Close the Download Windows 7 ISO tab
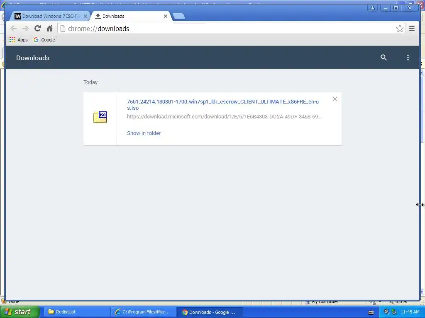 click(85, 16)
